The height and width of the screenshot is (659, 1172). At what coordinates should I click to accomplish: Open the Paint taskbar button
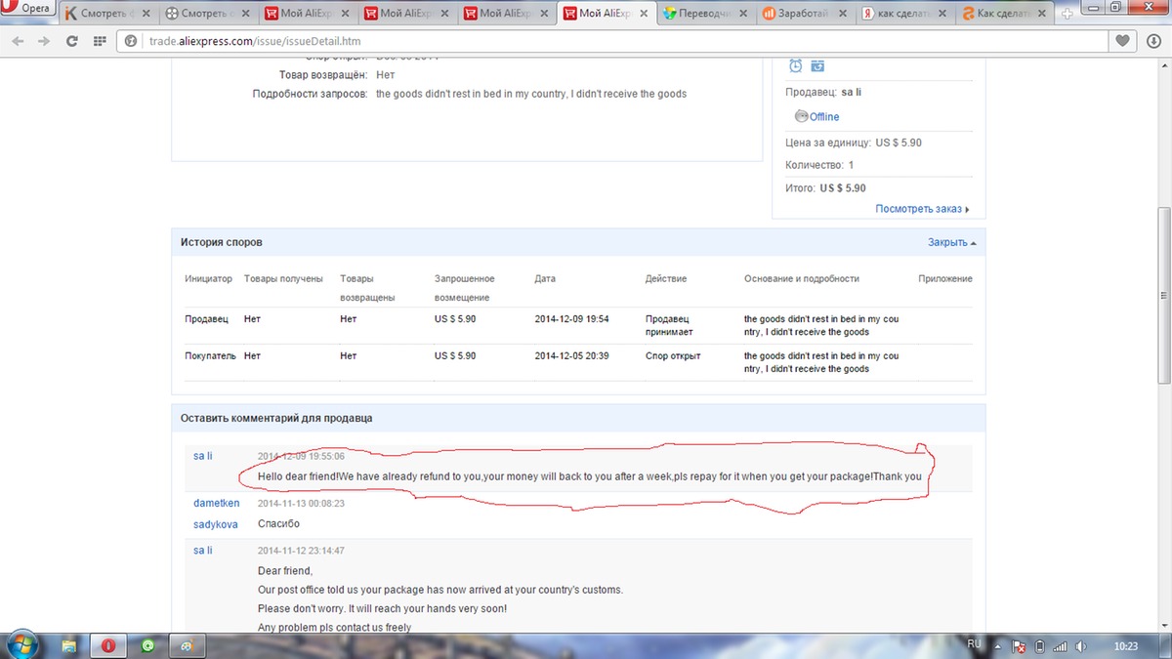coord(187,646)
